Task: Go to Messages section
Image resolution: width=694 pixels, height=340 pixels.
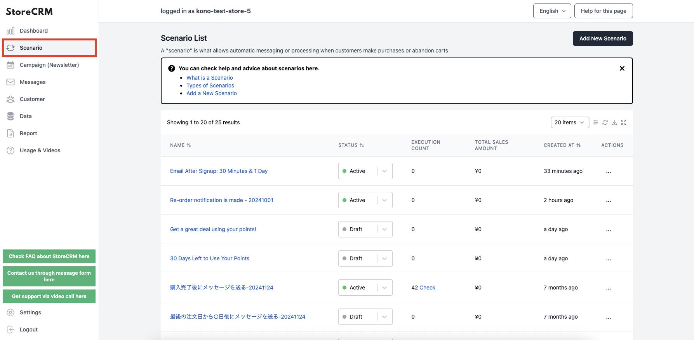Action: (x=49, y=82)
